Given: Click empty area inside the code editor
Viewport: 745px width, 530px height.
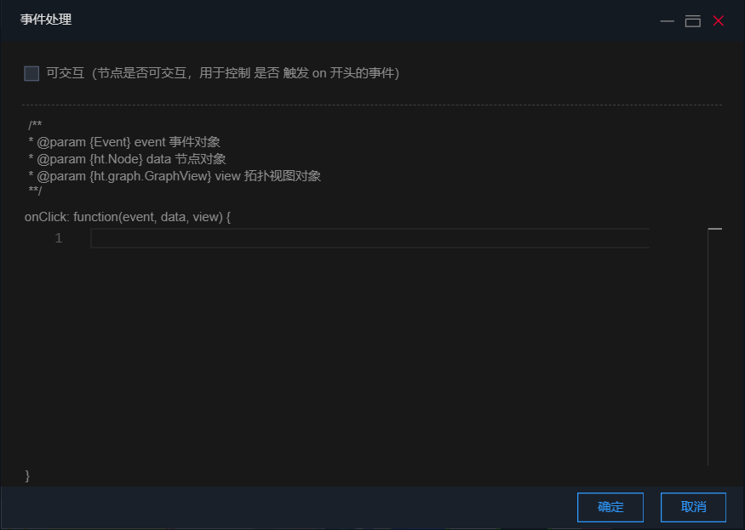Looking at the screenshot, I should 370,356.
